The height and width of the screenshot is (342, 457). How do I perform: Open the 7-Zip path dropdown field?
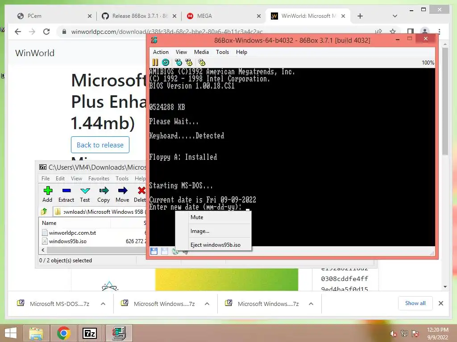100,212
